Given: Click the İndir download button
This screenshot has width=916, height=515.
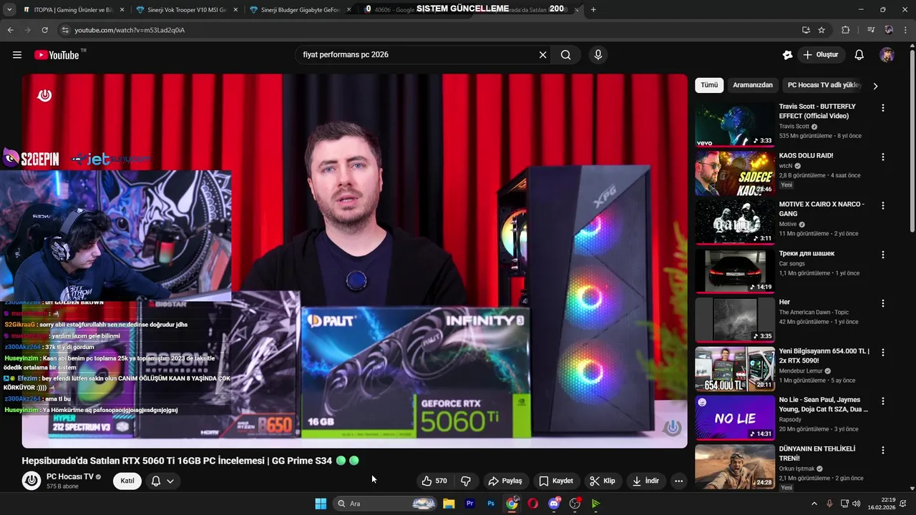Looking at the screenshot, I should [x=645, y=481].
